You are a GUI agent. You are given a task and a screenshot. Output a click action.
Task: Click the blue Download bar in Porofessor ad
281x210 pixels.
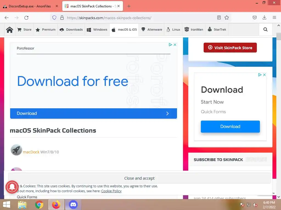94,113
